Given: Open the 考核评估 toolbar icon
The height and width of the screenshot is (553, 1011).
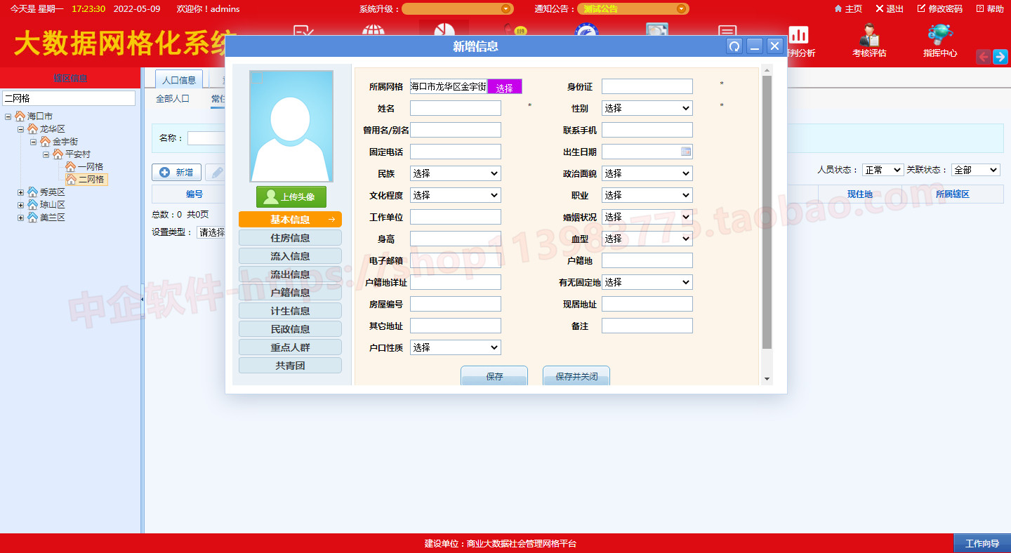Looking at the screenshot, I should tap(869, 36).
